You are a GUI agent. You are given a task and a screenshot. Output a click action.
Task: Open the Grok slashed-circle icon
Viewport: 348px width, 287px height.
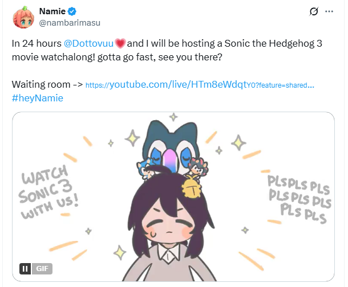click(313, 11)
